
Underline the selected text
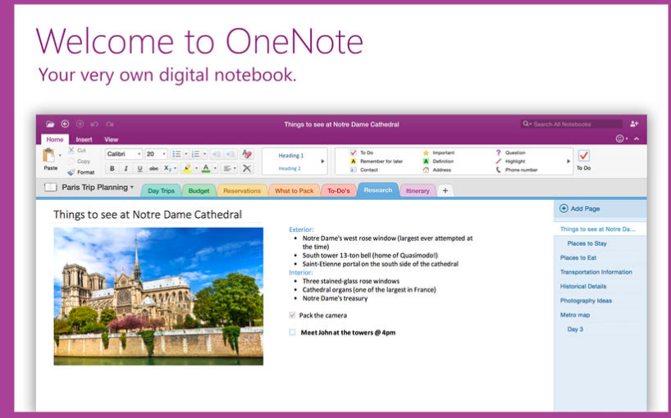[x=139, y=168]
